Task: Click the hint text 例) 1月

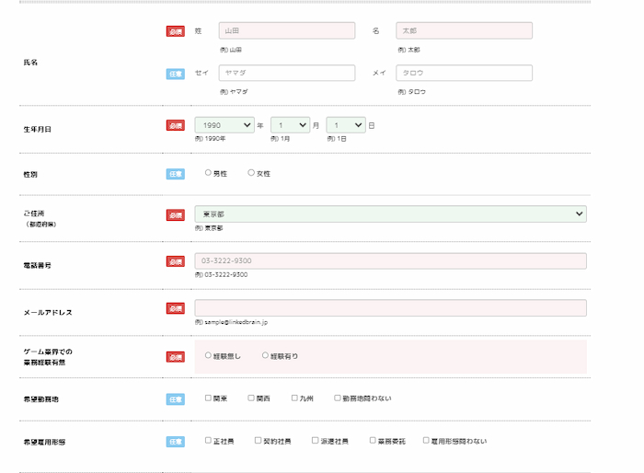Action: [x=280, y=139]
